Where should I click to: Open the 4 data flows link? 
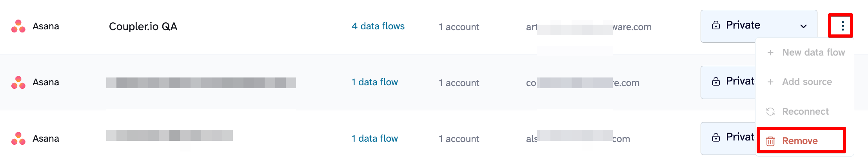coord(378,26)
